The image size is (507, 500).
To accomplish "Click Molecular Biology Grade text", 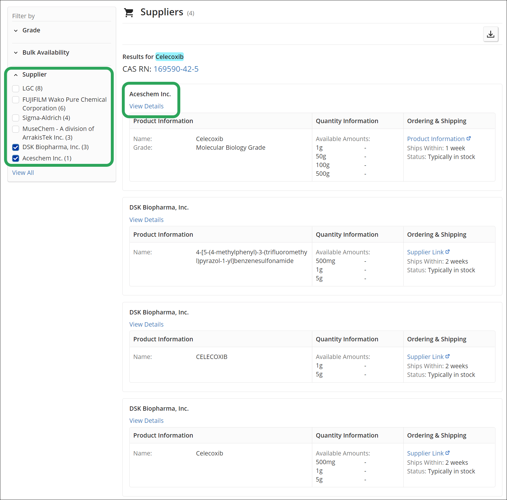I will [x=231, y=147].
